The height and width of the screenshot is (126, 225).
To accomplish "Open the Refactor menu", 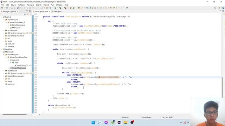I will (x=22, y=5).
